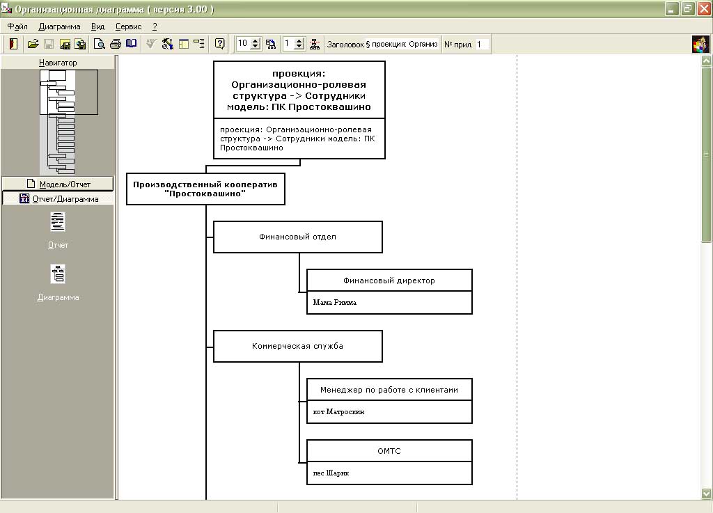
Task: Click the name кот Матроскин
Action: [339, 411]
